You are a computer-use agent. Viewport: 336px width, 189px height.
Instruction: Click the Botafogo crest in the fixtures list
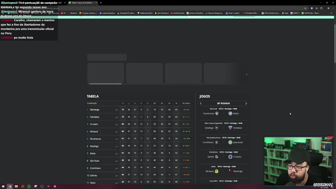pos(217,128)
